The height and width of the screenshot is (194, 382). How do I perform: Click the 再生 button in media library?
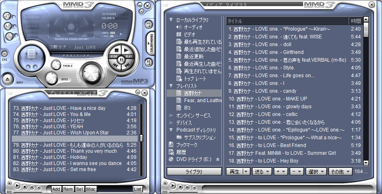(x=235, y=172)
